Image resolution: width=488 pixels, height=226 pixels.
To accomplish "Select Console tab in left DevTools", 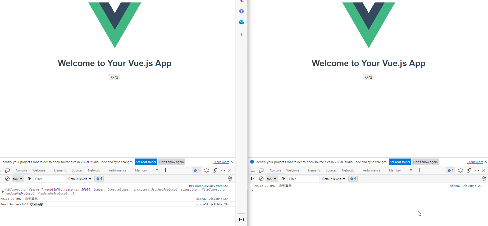I will (x=22, y=170).
